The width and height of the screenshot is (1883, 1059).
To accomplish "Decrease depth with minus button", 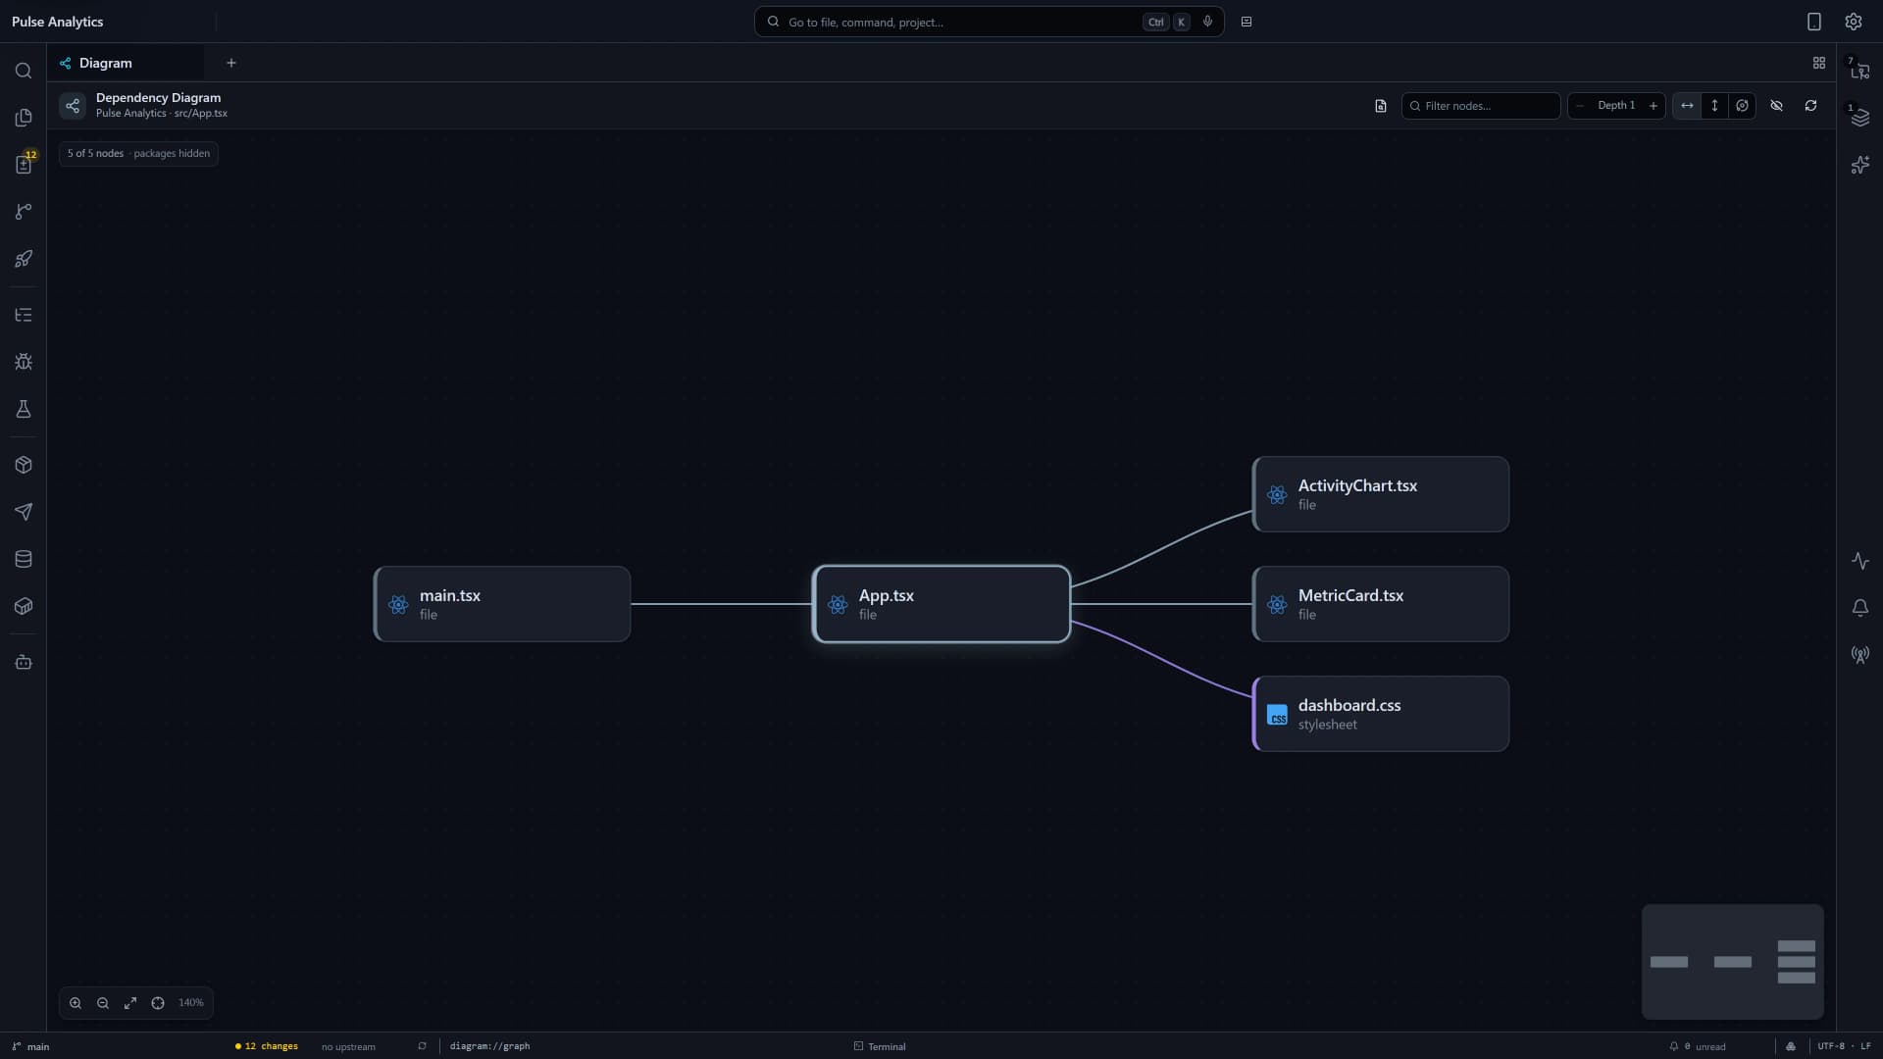I will (1579, 106).
